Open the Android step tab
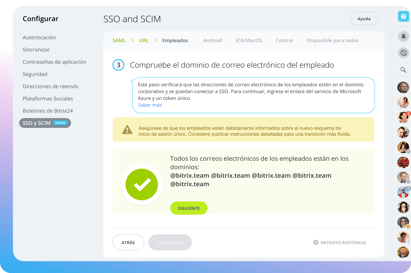 tap(212, 40)
